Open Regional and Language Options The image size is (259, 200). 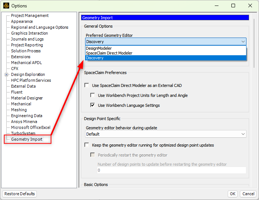(40, 27)
